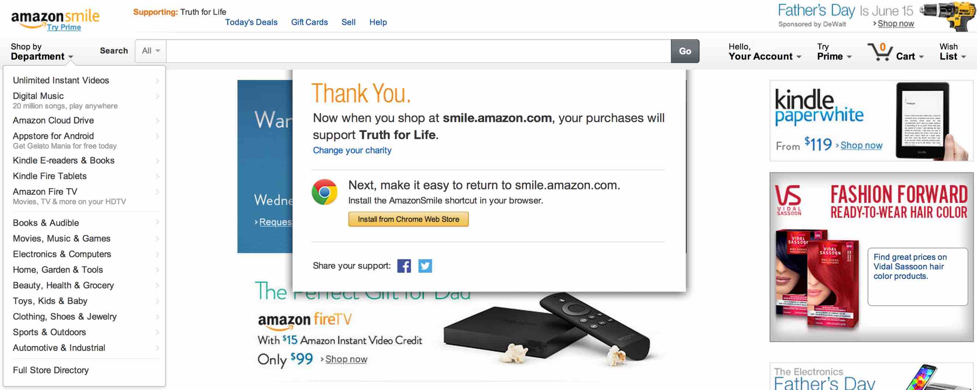
Task: Click the Chrome browser logo icon
Action: click(325, 192)
